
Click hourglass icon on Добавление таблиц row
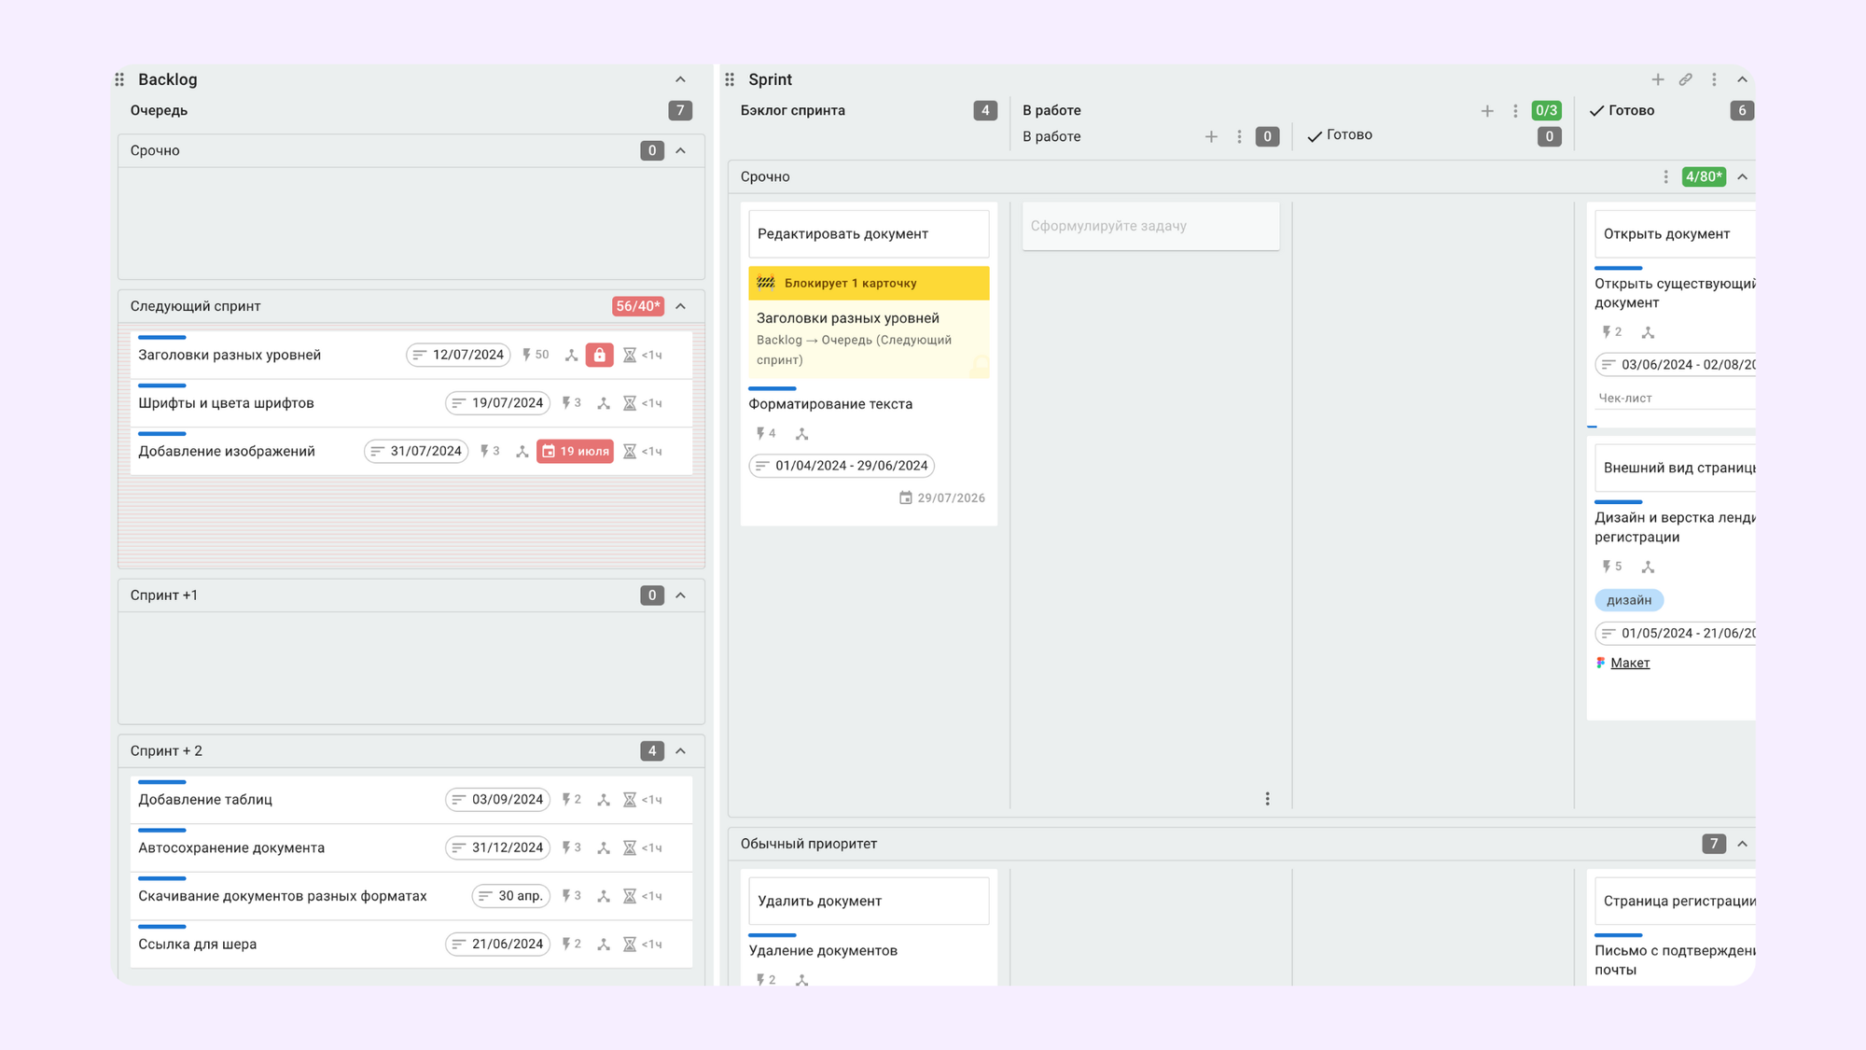click(630, 800)
